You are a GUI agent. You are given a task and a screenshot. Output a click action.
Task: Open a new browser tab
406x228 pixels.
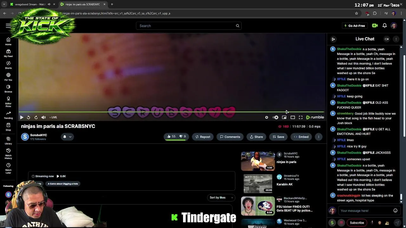click(112, 4)
